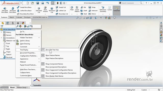The width and height of the screenshot is (163, 91).
Task: Open the Motion Study 1 tab
Action: point(22,87)
